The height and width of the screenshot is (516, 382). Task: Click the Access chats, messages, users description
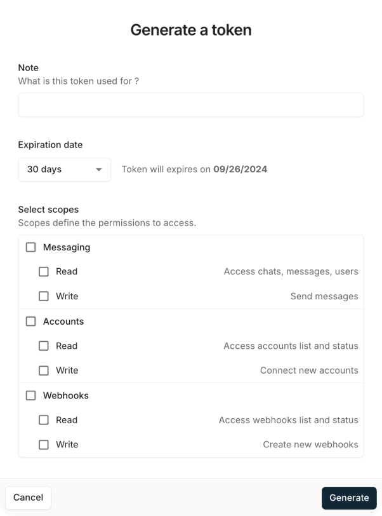(291, 271)
